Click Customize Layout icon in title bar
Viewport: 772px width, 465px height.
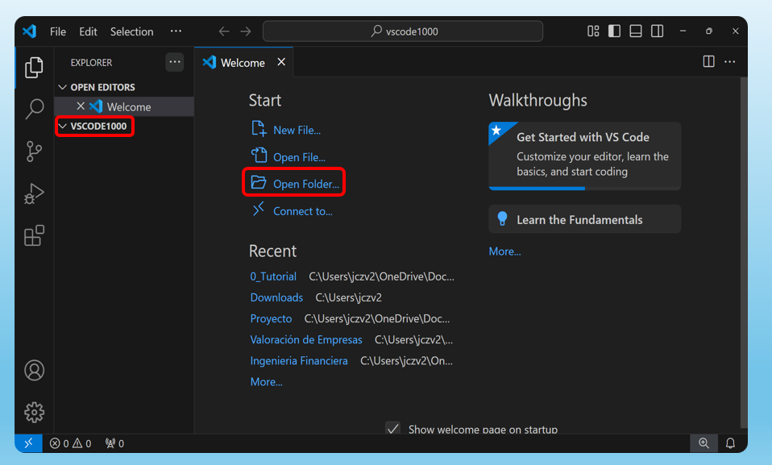tap(593, 31)
